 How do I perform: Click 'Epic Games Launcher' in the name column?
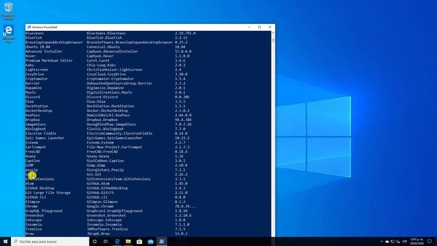(x=45, y=138)
